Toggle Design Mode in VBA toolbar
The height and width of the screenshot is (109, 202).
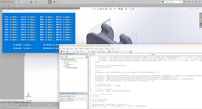[93, 52]
